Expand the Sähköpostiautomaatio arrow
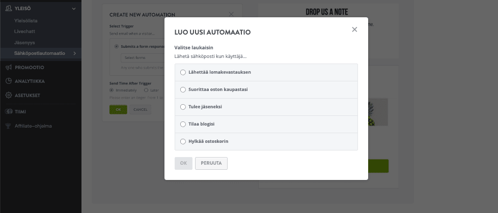Viewport: 498px width, 213px height. pyautogui.click(x=75, y=53)
